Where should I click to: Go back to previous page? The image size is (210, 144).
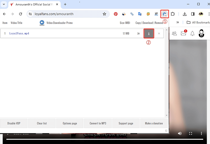(x=4, y=14)
